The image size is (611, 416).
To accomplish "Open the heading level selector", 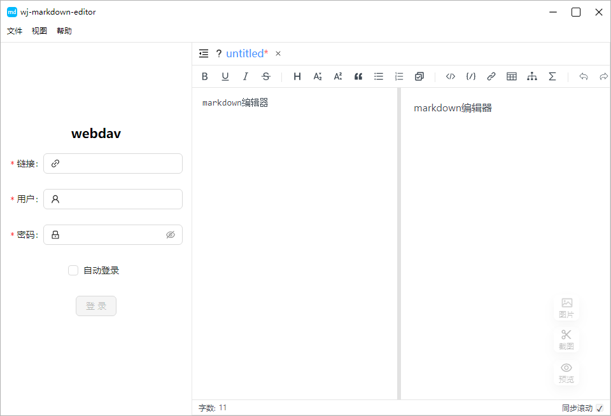I will click(297, 76).
